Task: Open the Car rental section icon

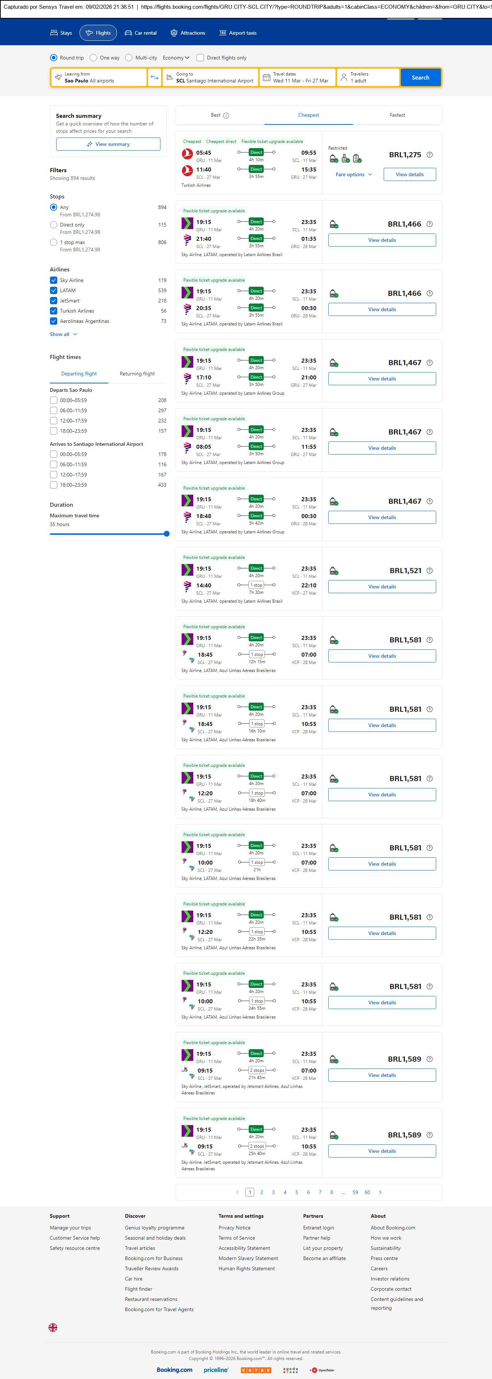Action: [128, 33]
